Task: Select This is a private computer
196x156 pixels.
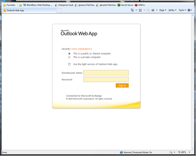Action: pyautogui.click(x=69, y=57)
